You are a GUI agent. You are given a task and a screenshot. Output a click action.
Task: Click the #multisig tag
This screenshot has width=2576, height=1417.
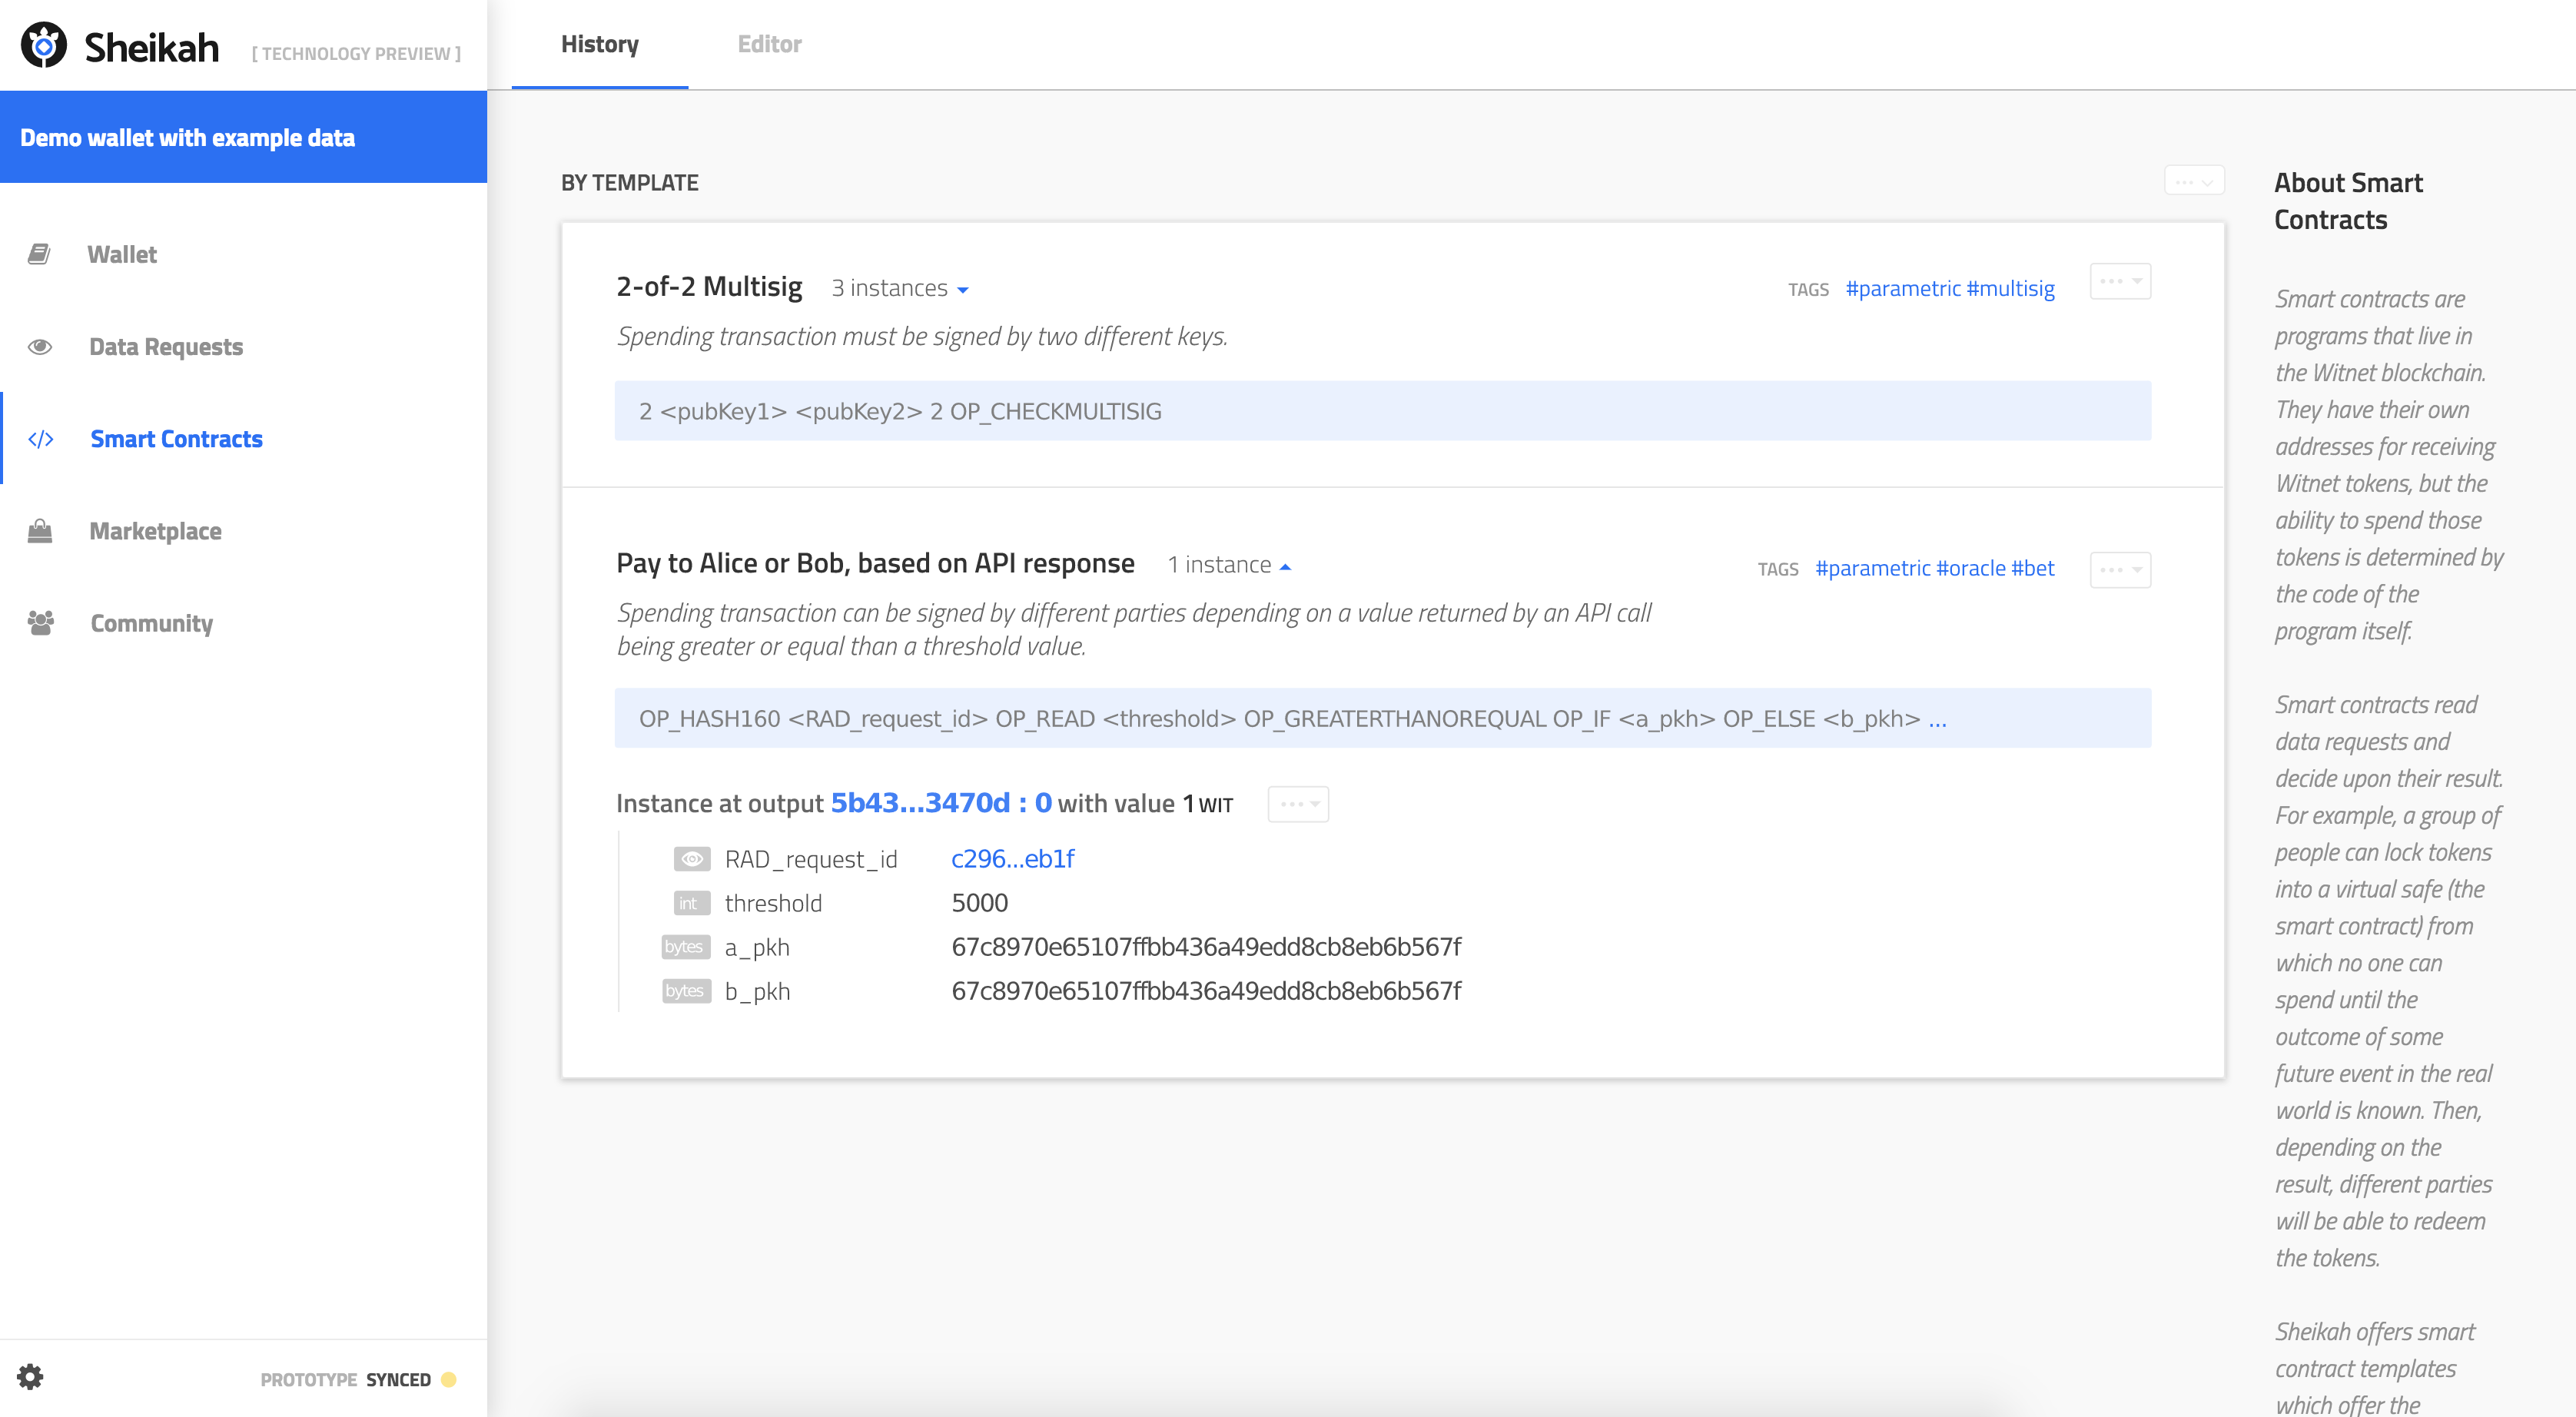[x=2010, y=289]
